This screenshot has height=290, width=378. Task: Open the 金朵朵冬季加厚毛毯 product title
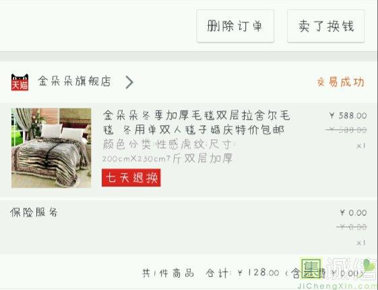click(x=196, y=122)
